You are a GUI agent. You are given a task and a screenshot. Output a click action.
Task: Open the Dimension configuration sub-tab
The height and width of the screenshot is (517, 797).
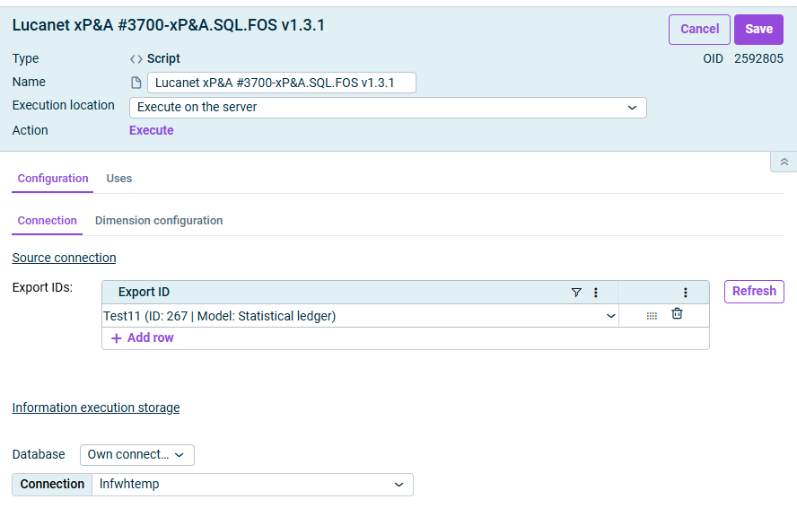click(159, 221)
